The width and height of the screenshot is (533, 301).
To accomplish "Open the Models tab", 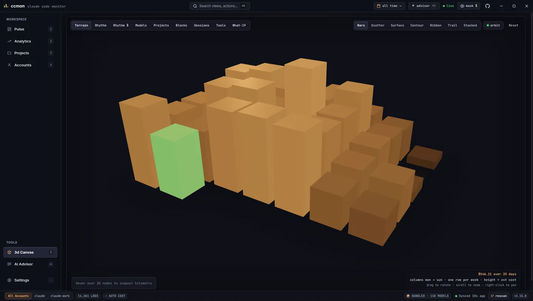I will (141, 26).
